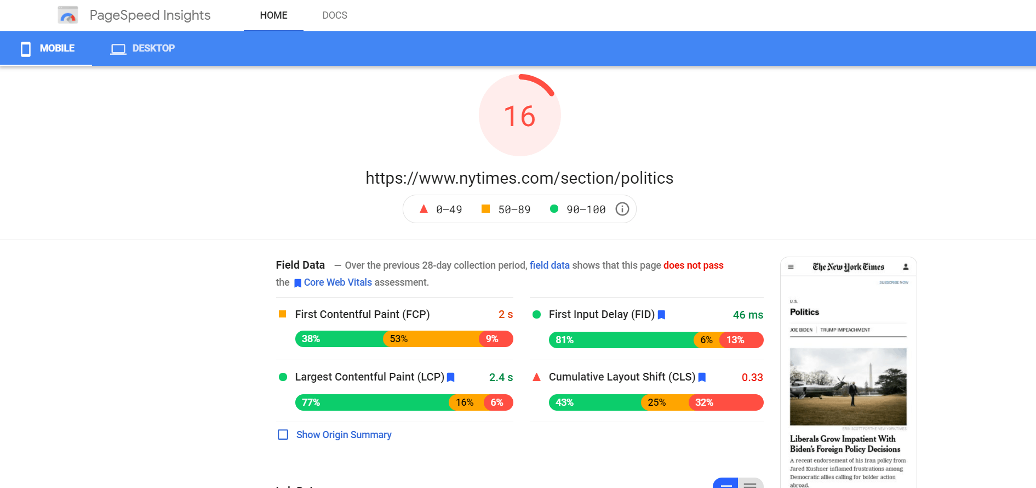Click the First Input Delay (FID) label
Viewport: 1036px width, 488px height.
point(602,314)
